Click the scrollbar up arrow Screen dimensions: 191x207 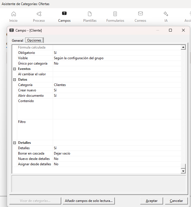[183, 47]
